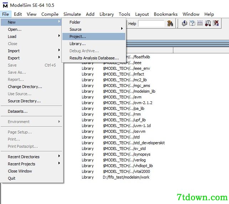Click the $MODEL_TECH/../modelsim_lib path
The width and height of the screenshot is (229, 204).
(x=129, y=91)
